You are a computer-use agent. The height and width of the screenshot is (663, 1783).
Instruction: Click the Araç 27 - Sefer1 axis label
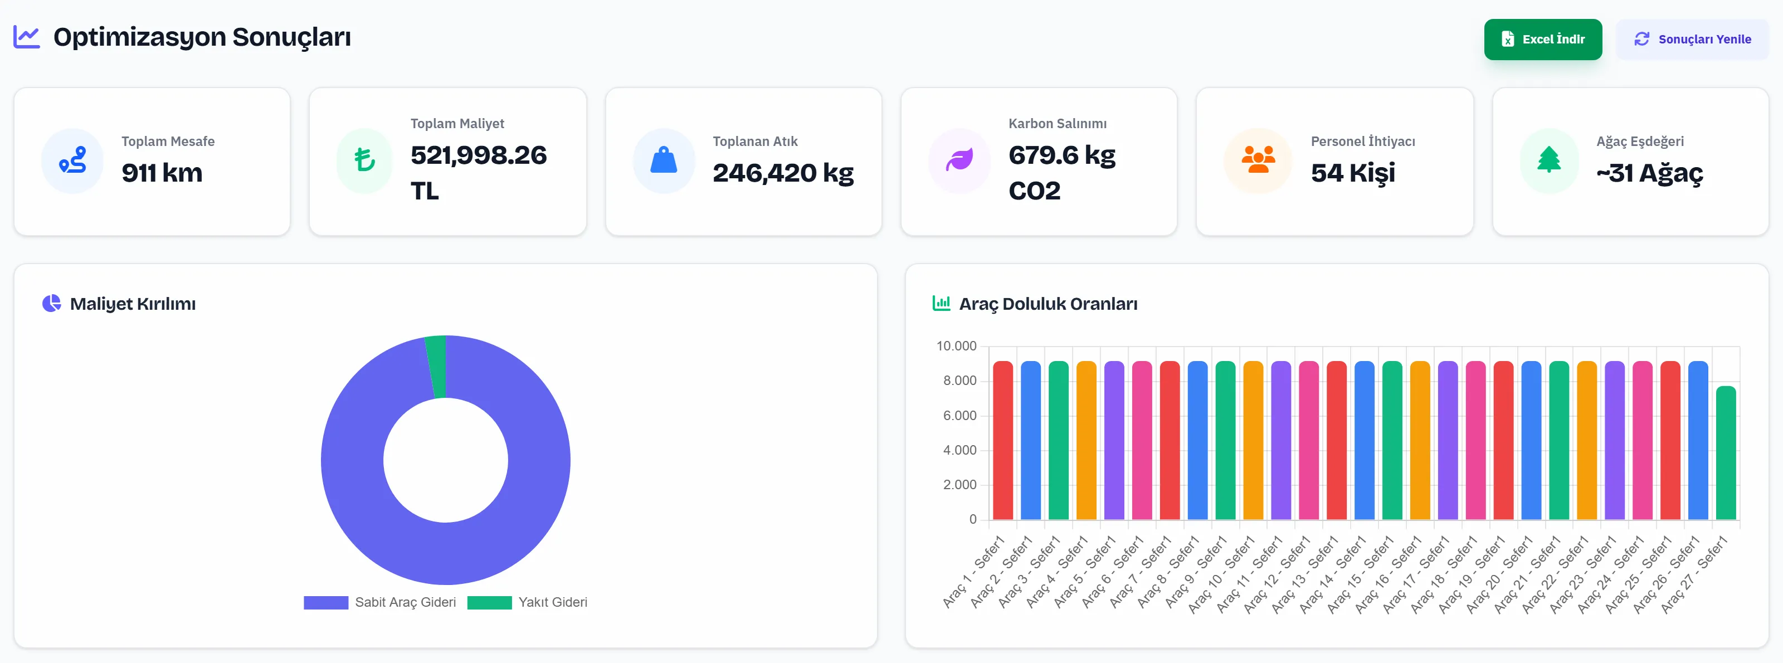tap(1694, 574)
